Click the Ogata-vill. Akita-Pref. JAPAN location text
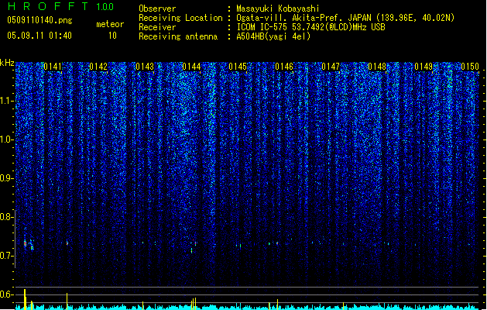 click(345, 18)
